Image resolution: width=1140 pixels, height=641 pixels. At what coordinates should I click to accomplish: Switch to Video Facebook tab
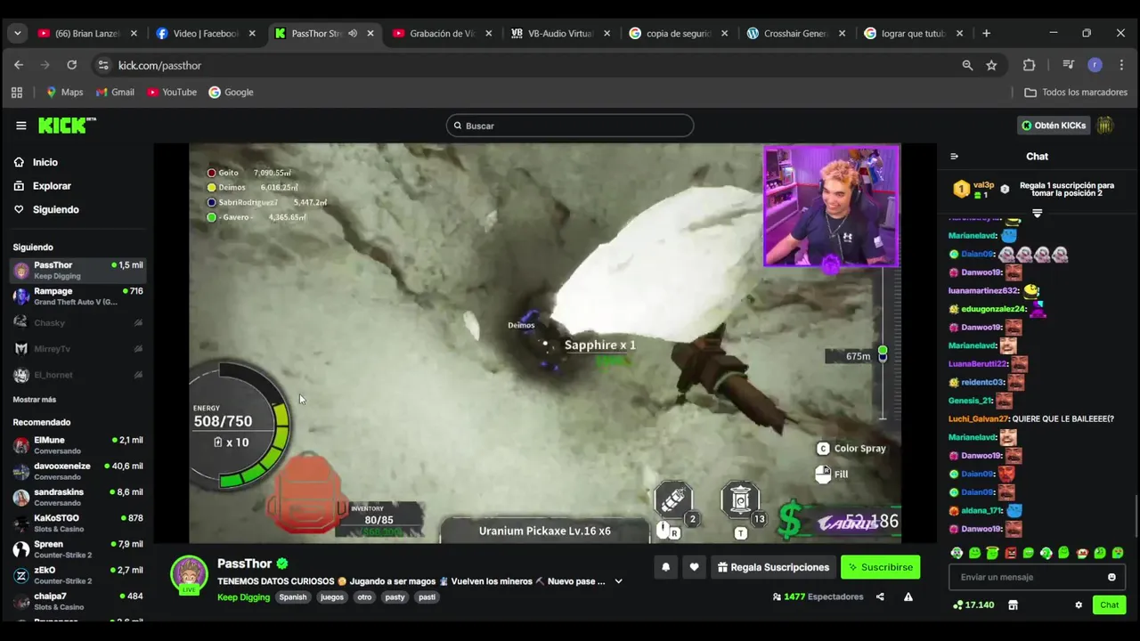(x=206, y=33)
